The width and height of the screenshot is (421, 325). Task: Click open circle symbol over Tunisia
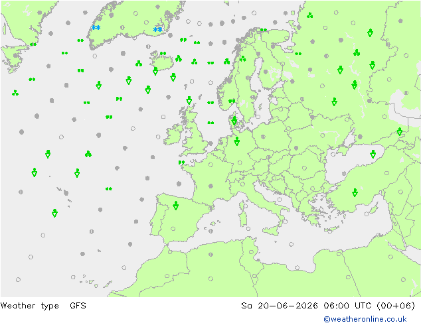(251, 252)
